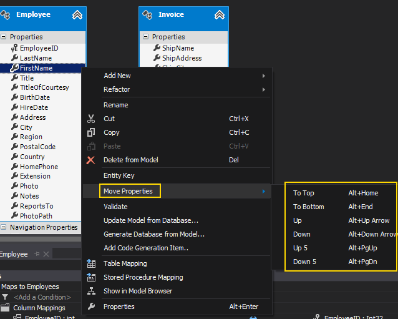Click the Table Mapping icon
398x319 pixels.
[91, 264]
